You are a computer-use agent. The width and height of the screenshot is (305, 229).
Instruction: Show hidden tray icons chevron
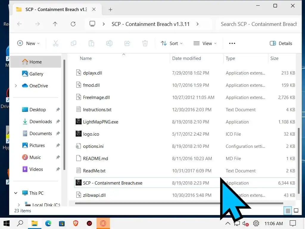click(x=228, y=223)
